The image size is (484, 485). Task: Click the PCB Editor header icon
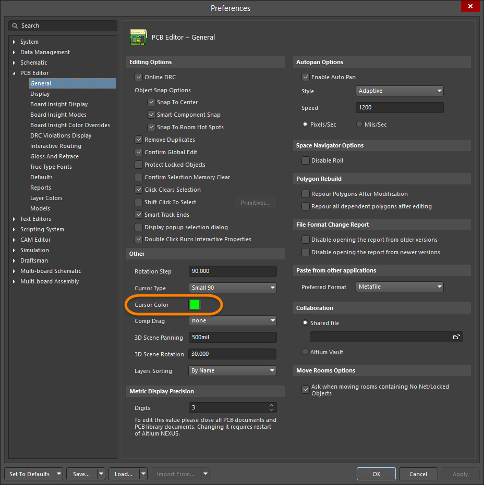coord(138,37)
